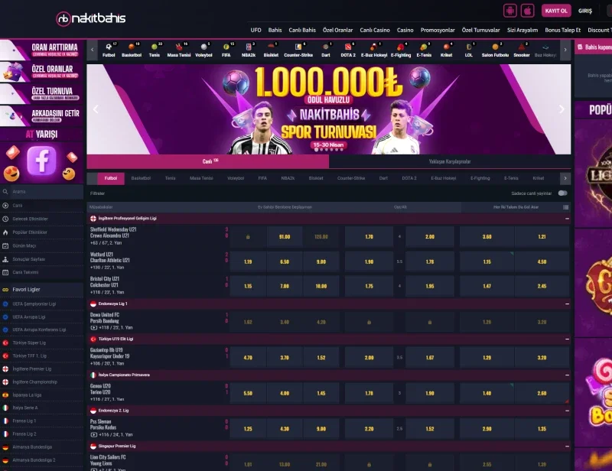Switch to the Yaklaşan Karşılaşmalar tab

(450, 161)
